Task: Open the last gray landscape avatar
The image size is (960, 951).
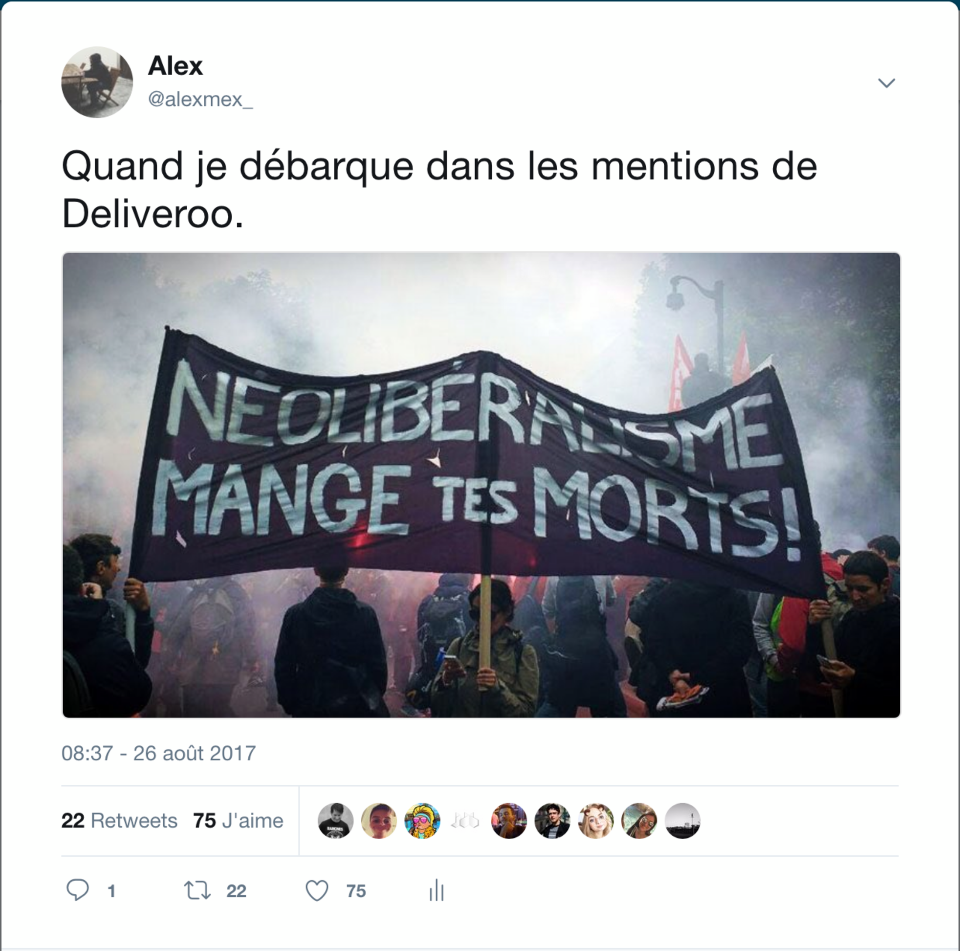Action: click(683, 821)
